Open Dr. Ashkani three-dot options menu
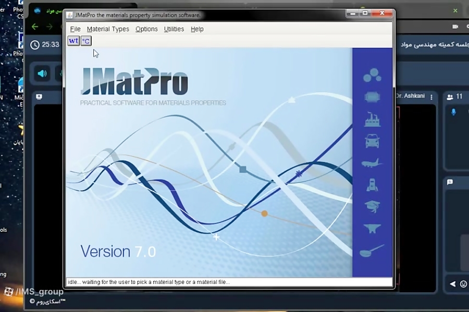The height and width of the screenshot is (312, 469). [431, 97]
